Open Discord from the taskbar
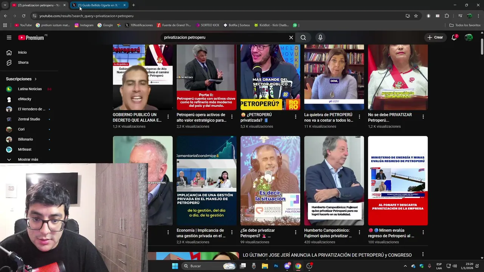The width and height of the screenshot is (484, 272). click(287, 266)
